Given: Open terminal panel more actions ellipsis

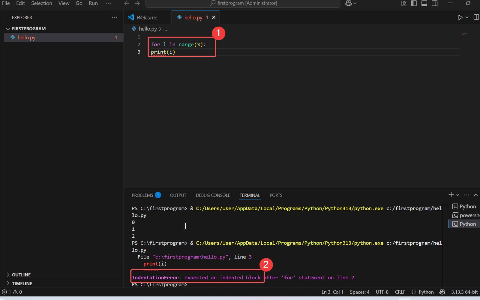Looking at the screenshot, I should (466, 195).
